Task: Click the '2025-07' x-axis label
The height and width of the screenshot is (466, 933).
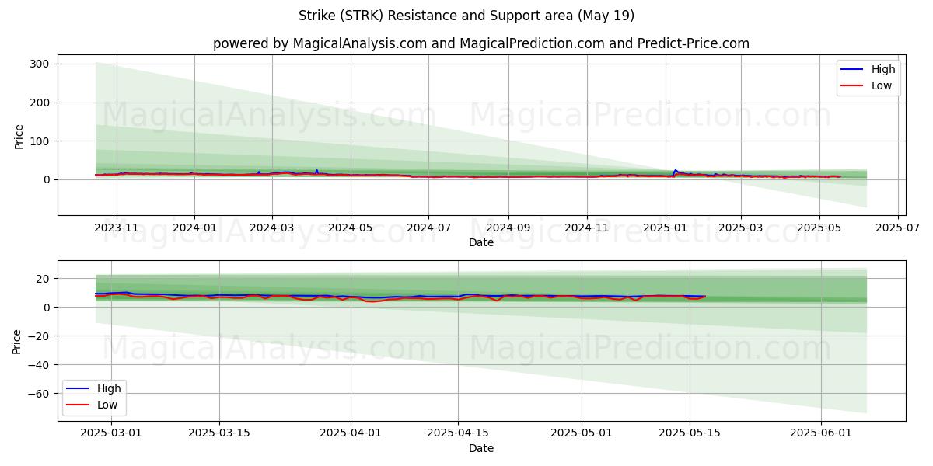Action: 897,229
